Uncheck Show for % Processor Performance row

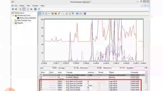point(41,75)
